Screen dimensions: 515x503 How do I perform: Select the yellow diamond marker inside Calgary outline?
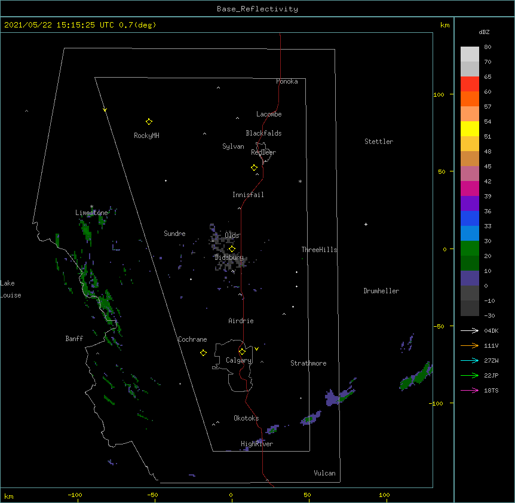pyautogui.click(x=242, y=352)
